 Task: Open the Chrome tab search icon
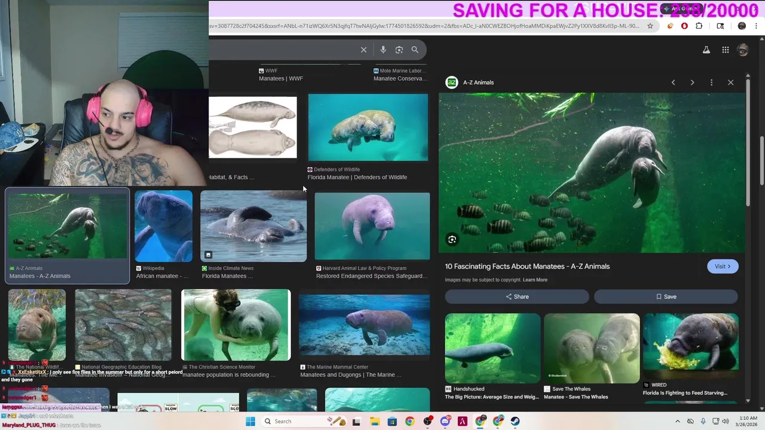[720, 26]
